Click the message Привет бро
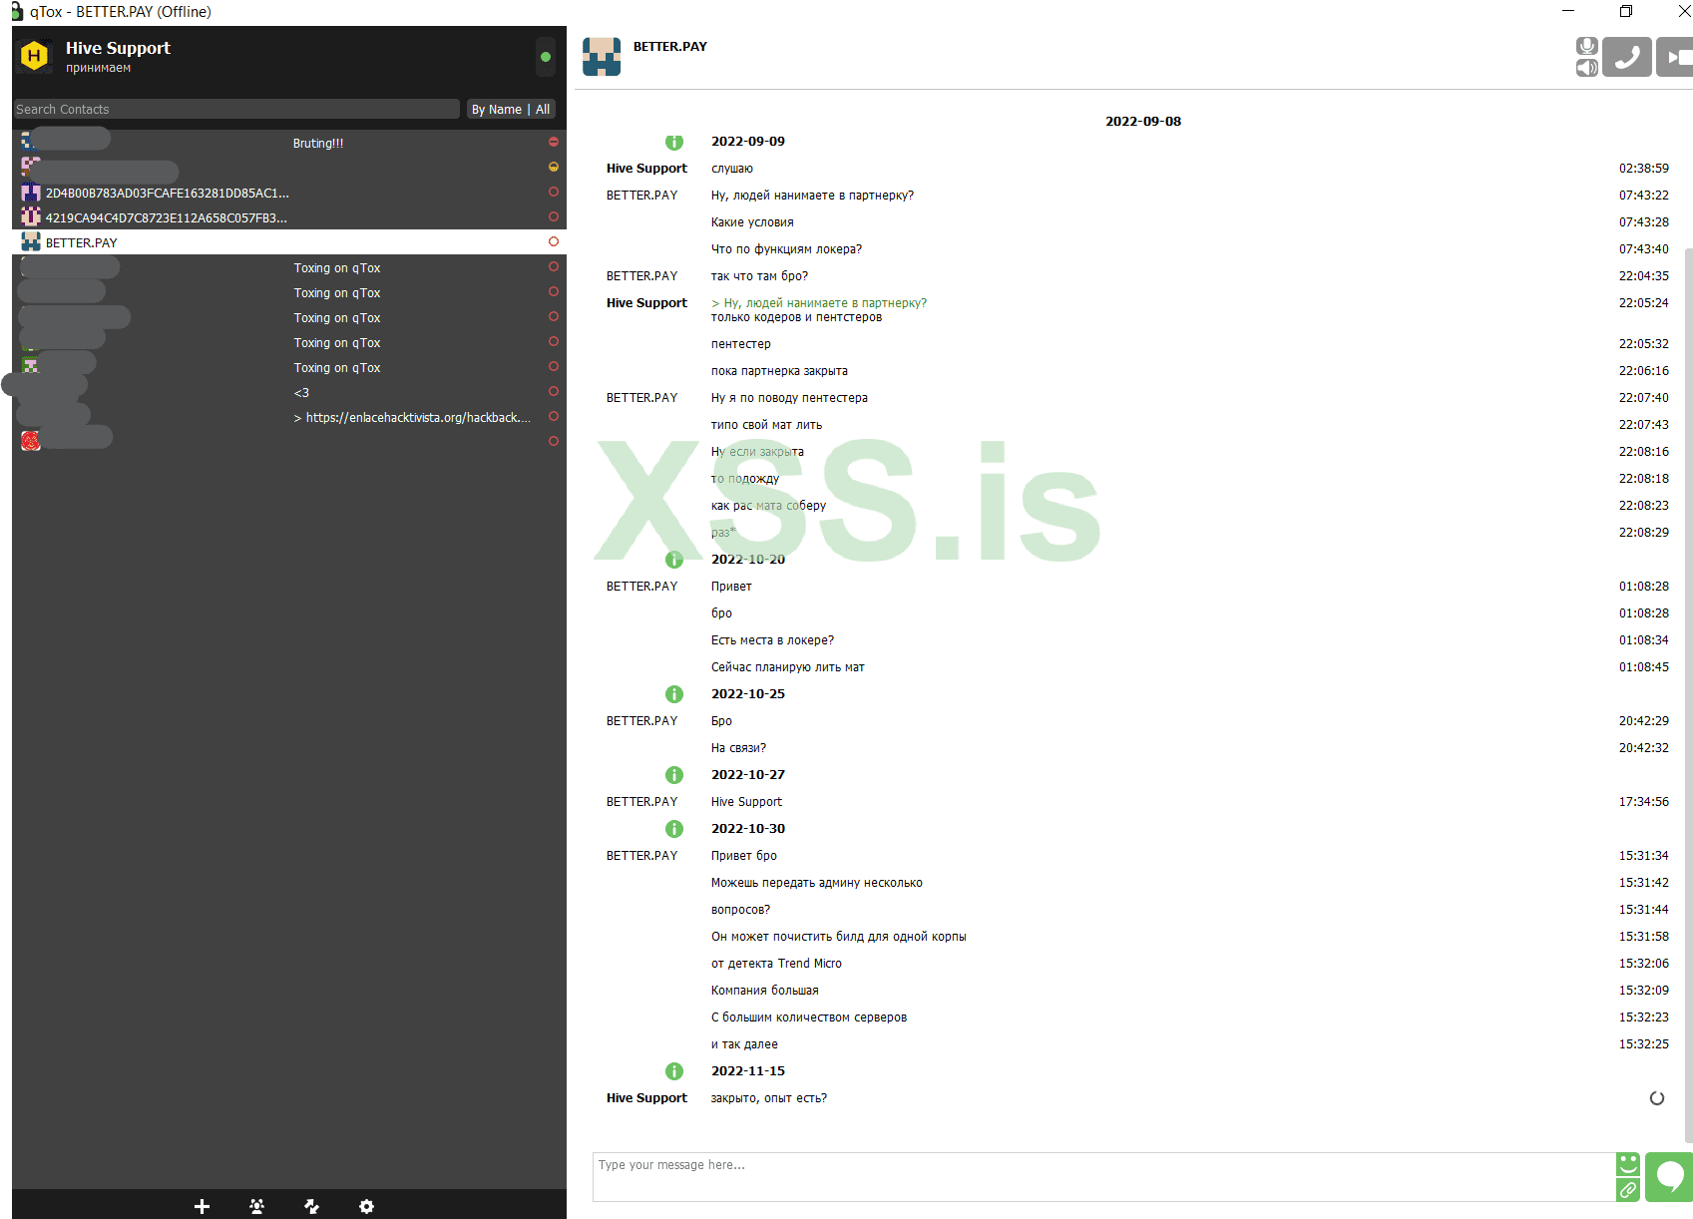The width and height of the screenshot is (1693, 1219). (744, 856)
